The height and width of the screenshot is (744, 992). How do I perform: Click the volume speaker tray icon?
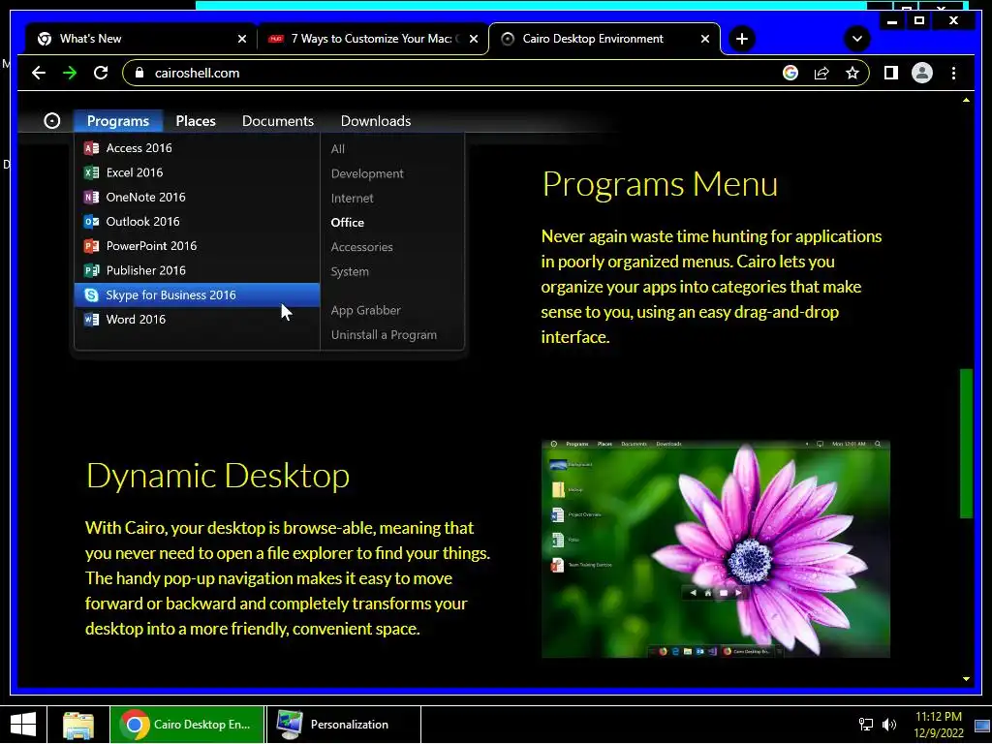889,725
